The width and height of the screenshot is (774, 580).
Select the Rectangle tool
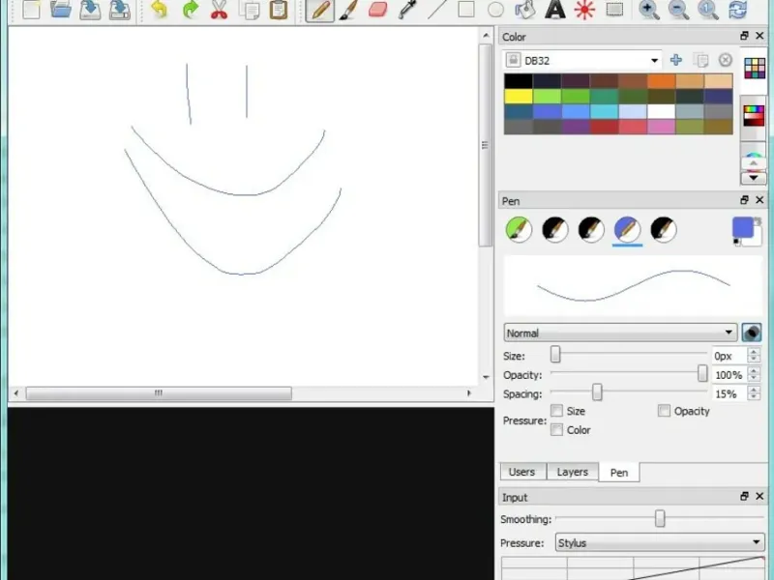pyautogui.click(x=466, y=10)
